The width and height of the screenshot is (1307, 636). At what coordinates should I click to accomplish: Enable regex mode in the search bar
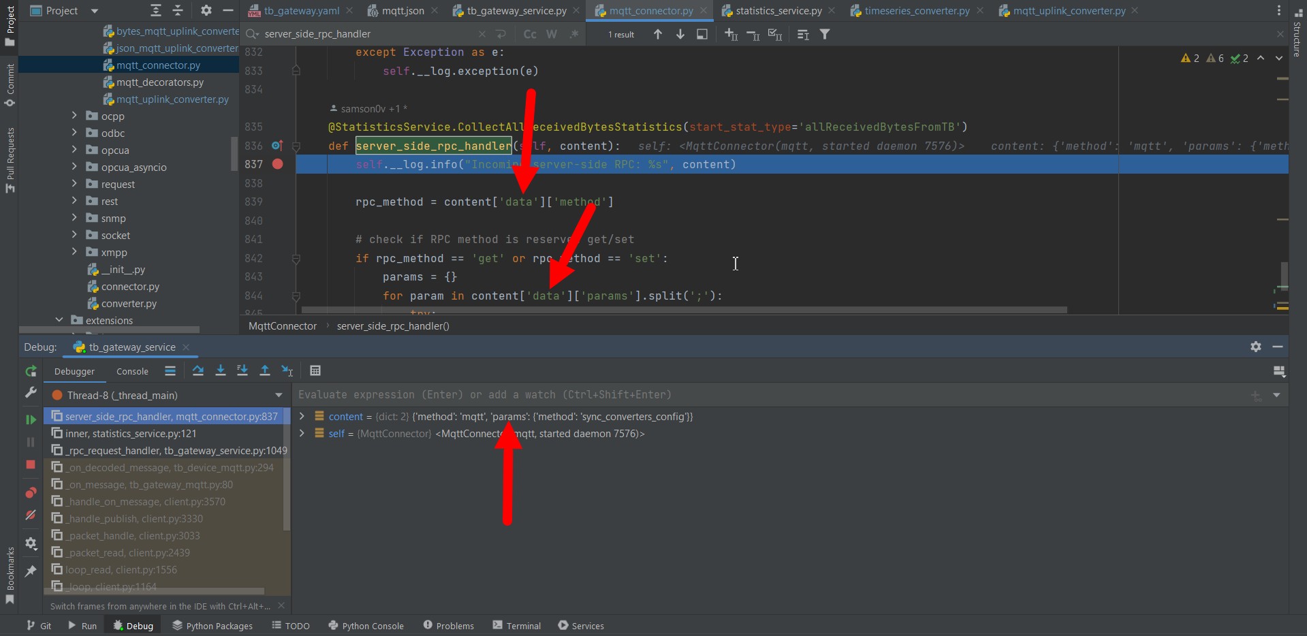point(574,34)
